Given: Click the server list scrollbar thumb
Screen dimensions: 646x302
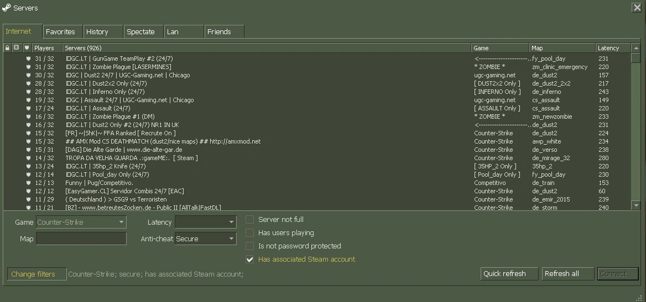Looking at the screenshot, I should tap(635, 57).
